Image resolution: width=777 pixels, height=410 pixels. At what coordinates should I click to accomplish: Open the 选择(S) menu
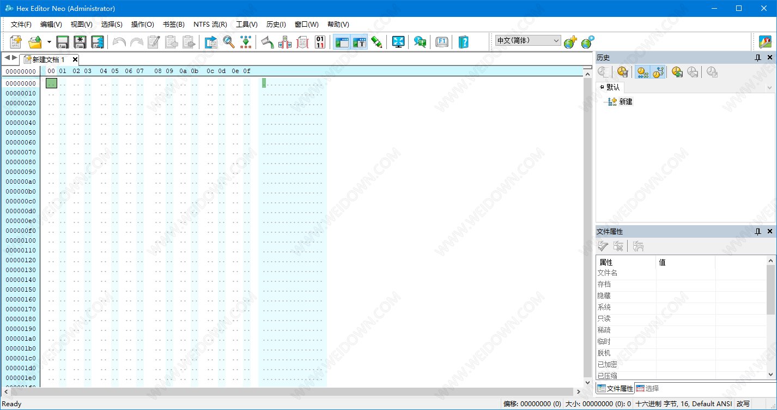pyautogui.click(x=112, y=25)
